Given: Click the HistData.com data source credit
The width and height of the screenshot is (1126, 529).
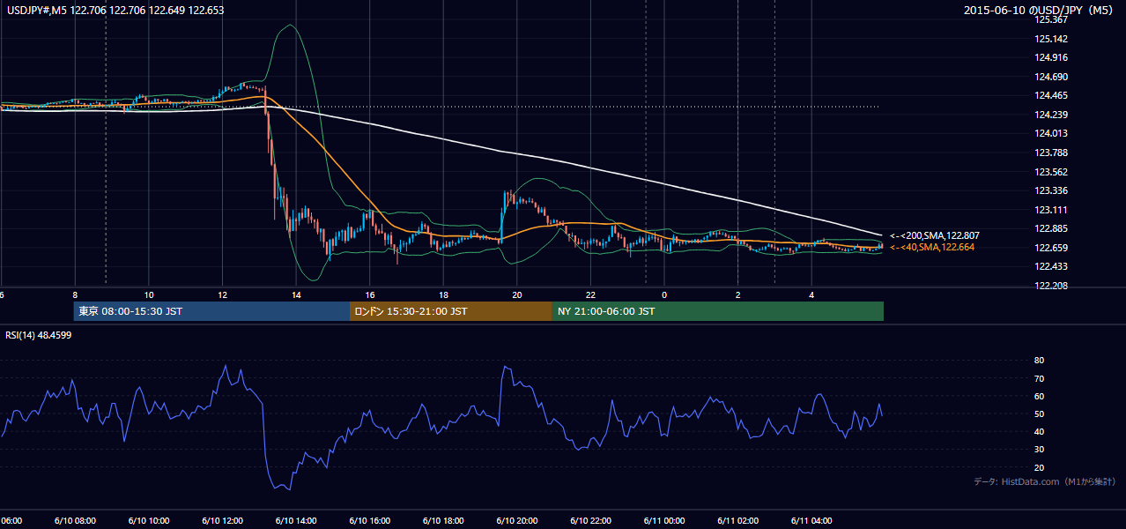Looking at the screenshot, I should click(x=1045, y=481).
